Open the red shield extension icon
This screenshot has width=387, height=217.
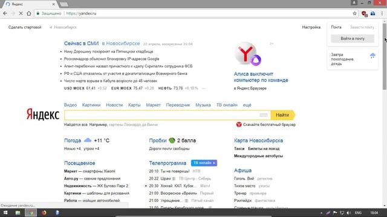[364, 13]
